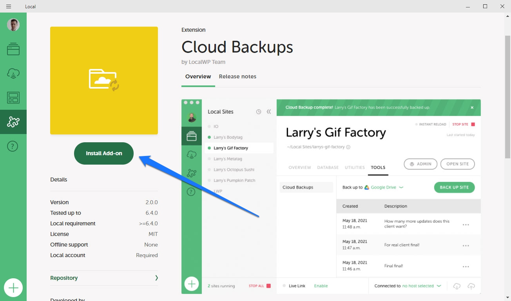Go to Local Sites sidebar icon
The width and height of the screenshot is (511, 301).
pos(13,49)
